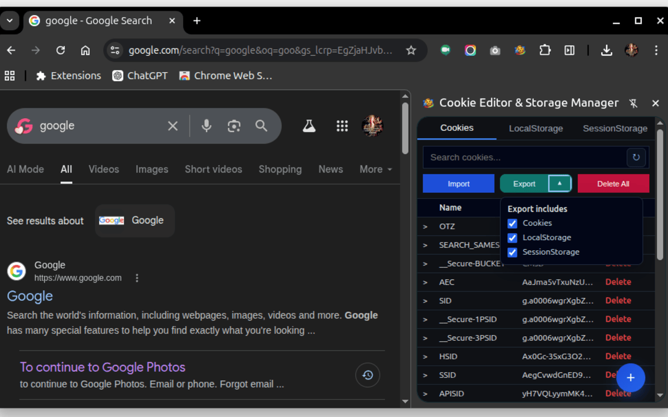Expand the __Secure-1PSID cookie row
The height and width of the screenshot is (417, 668).
coord(425,320)
